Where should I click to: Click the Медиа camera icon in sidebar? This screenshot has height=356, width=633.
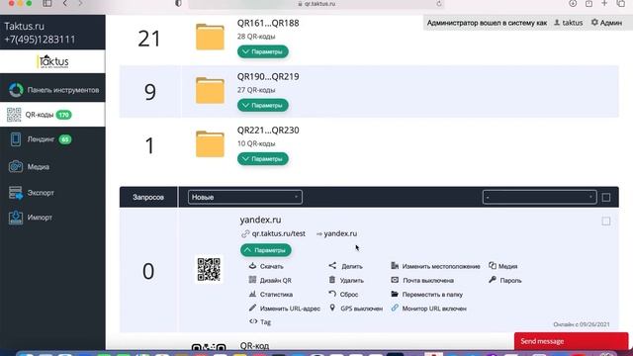(16, 167)
